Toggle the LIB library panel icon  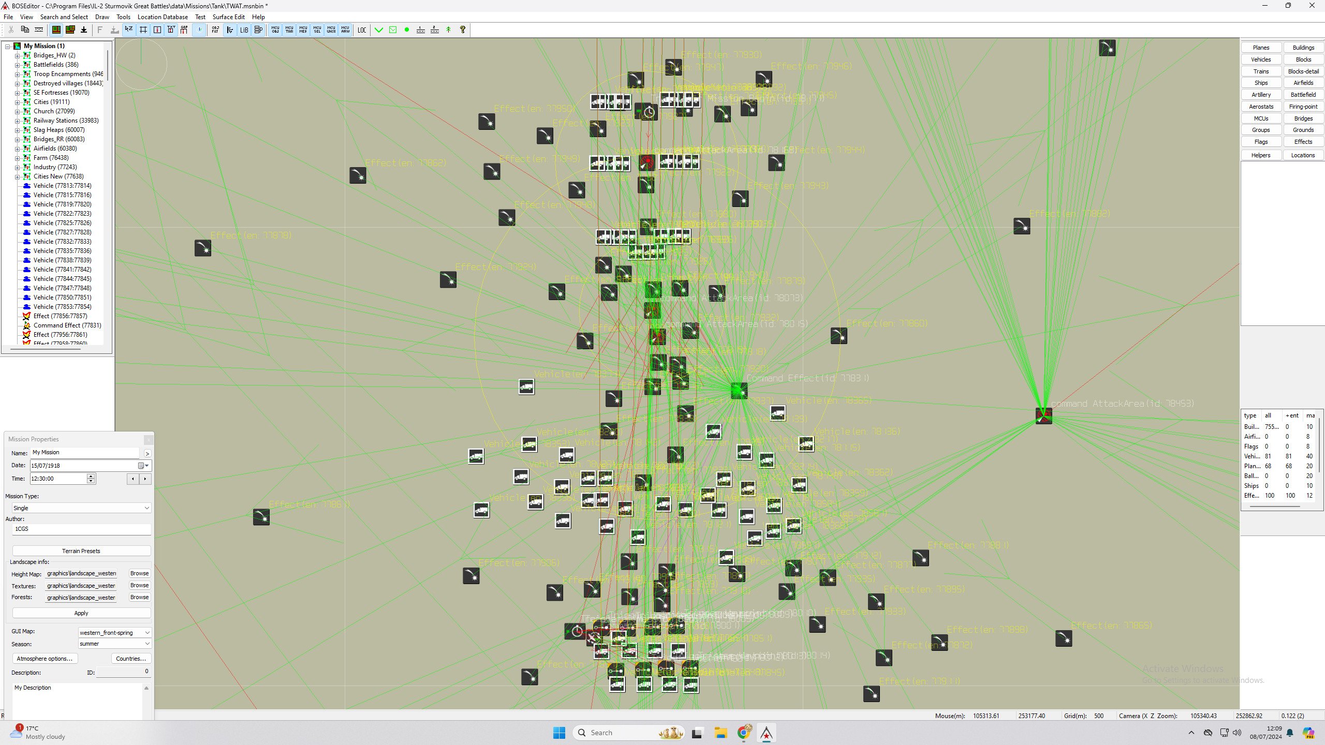tap(244, 30)
